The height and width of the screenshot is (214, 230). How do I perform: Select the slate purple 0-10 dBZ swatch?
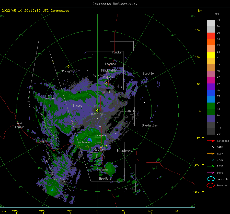(211, 119)
